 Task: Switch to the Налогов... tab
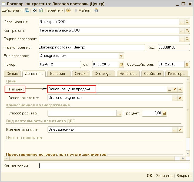[x=128, y=74]
